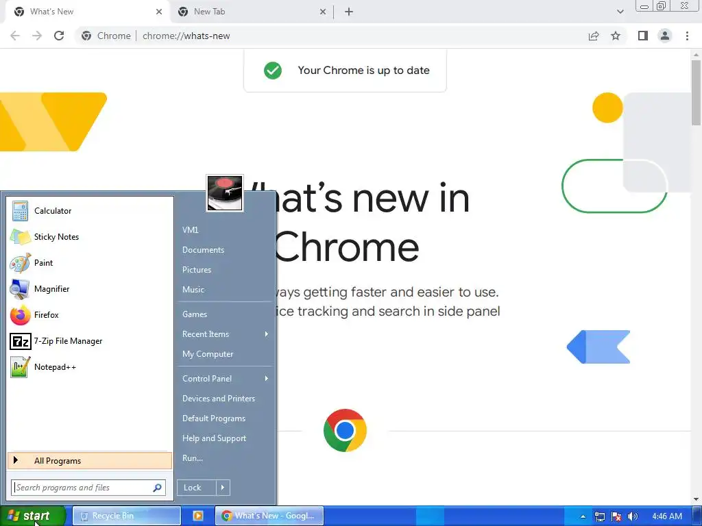Open Chrome's three-dot menu

[687, 36]
